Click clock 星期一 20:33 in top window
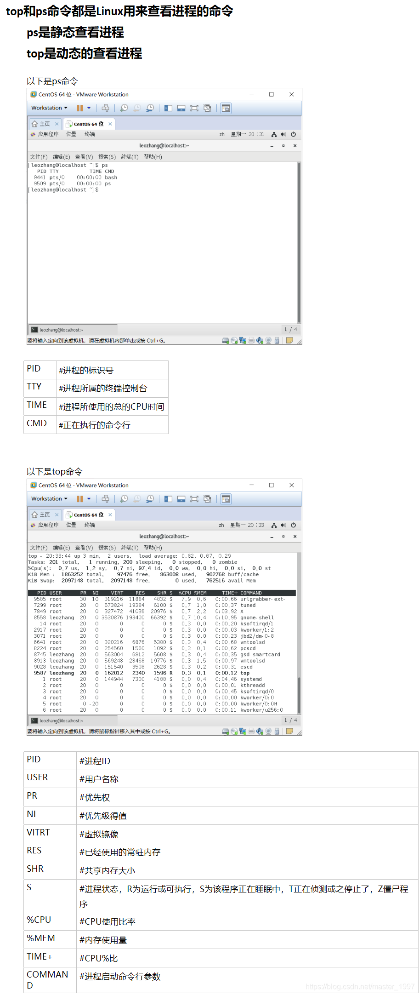Viewport: 419px width, 995px height. point(247,525)
